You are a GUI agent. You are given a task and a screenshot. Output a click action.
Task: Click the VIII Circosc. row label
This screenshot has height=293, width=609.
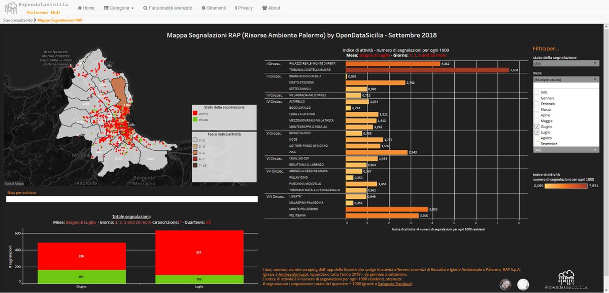[276, 196]
